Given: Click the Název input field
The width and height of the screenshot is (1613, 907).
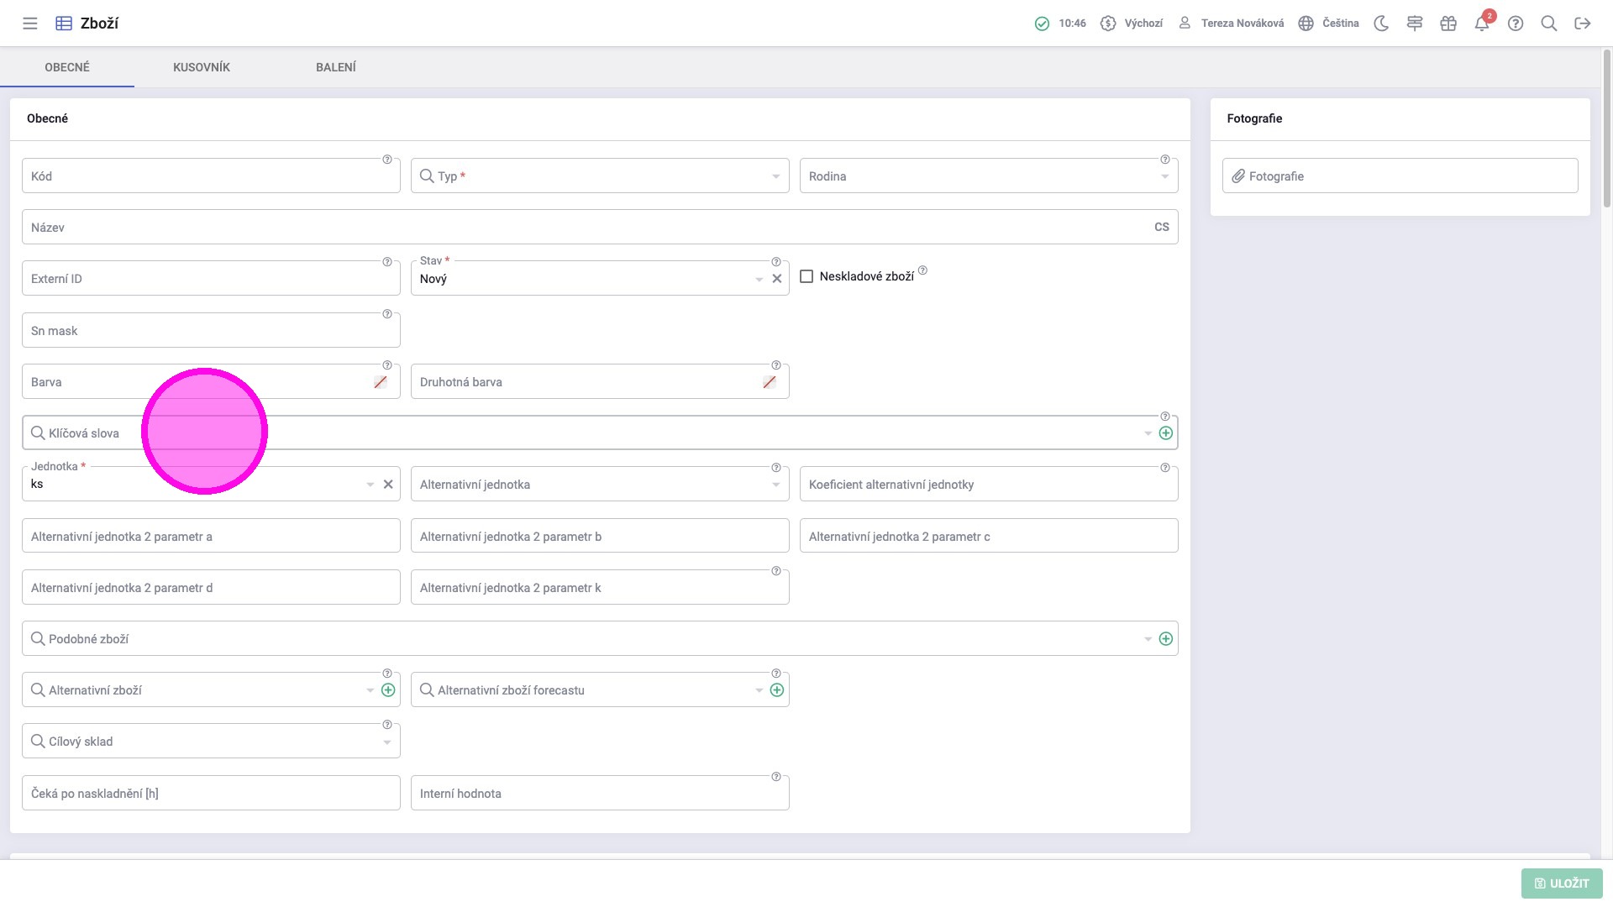Looking at the screenshot, I should [x=588, y=228].
